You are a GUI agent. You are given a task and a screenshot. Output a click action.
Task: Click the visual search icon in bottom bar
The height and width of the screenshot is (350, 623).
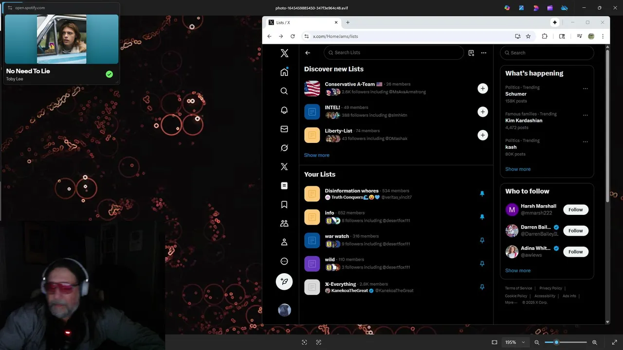point(304,342)
